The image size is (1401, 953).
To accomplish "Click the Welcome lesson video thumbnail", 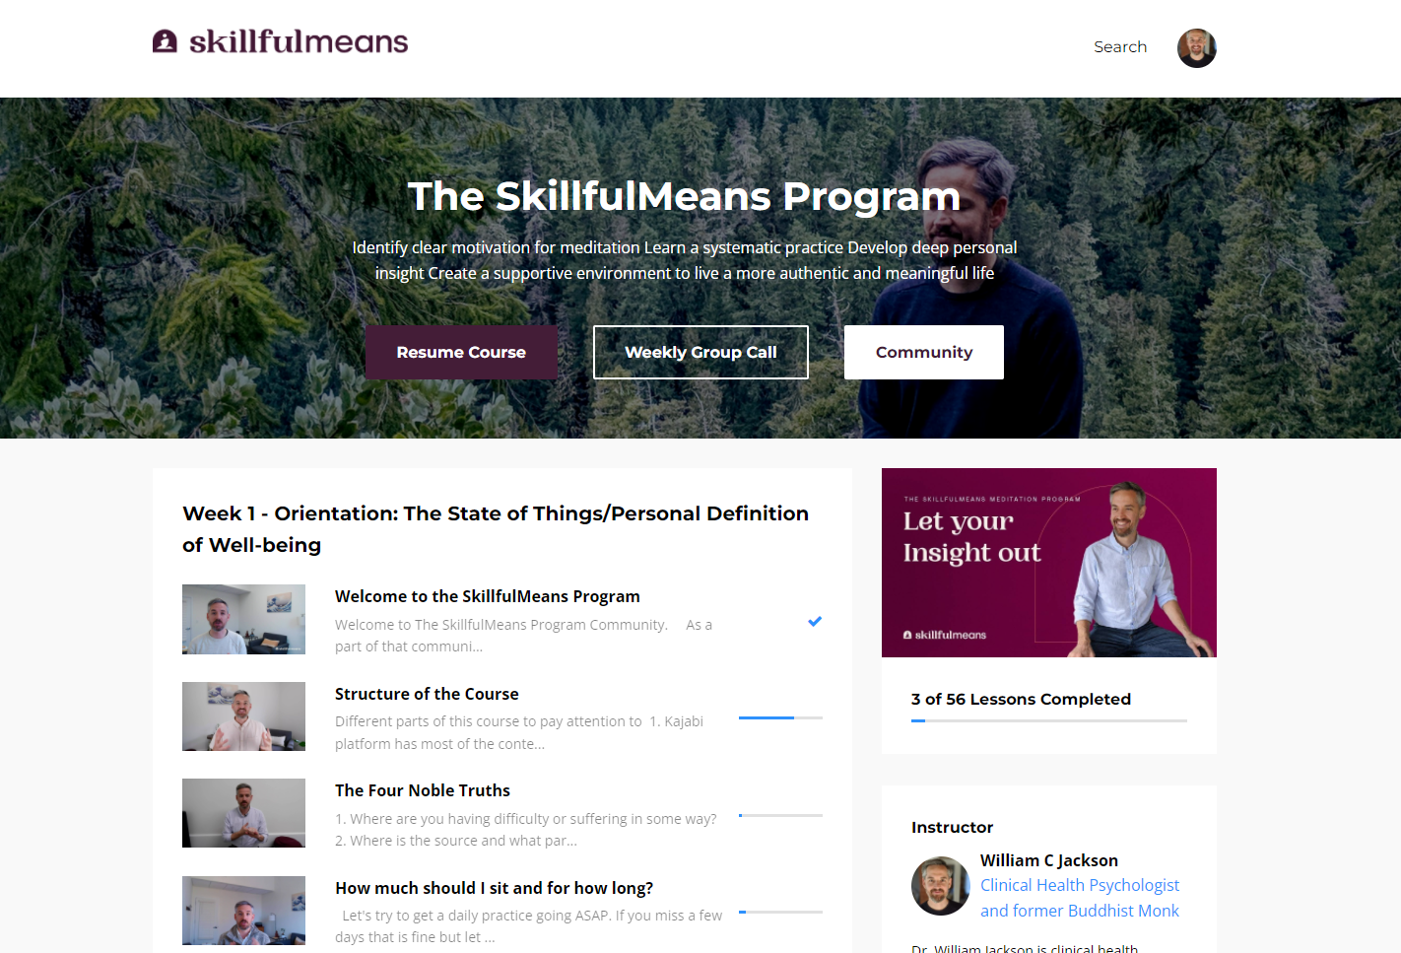I will pos(243,619).
